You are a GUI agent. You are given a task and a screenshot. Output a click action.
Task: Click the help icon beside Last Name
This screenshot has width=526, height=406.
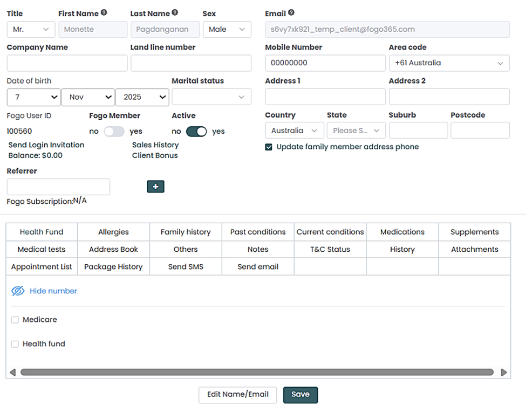pyautogui.click(x=175, y=13)
